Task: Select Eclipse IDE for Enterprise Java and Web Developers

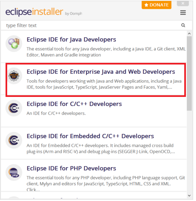Action: tap(101, 72)
